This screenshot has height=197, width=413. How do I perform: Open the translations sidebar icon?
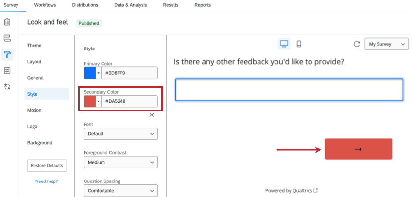coord(7,87)
